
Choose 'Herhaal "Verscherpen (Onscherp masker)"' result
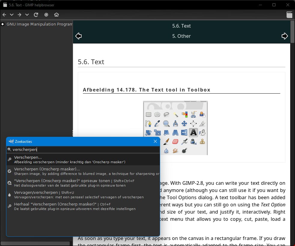pos(83,206)
